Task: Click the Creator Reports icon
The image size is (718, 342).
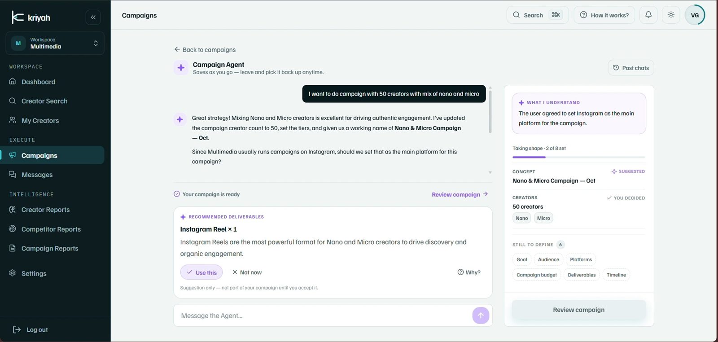Action: tap(13, 210)
